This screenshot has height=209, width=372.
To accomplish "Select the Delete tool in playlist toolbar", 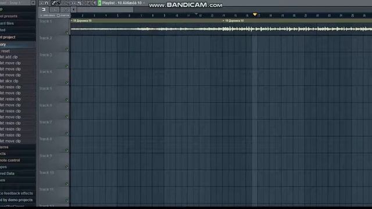I will [63, 3].
